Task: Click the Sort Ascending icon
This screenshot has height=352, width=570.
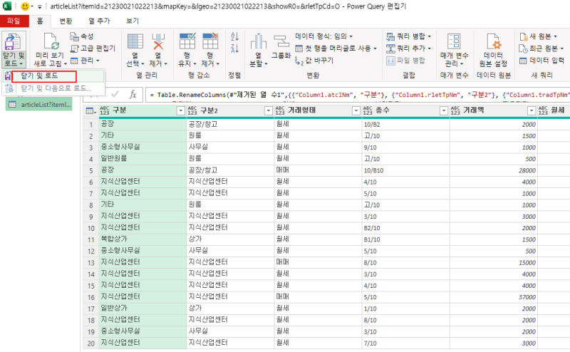Action: (x=234, y=36)
